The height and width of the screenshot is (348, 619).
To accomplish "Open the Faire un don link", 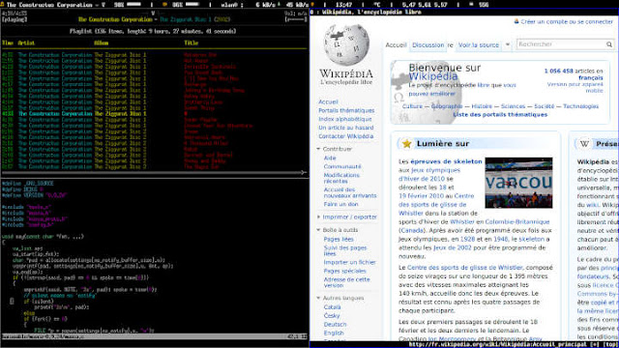I will 340,204.
